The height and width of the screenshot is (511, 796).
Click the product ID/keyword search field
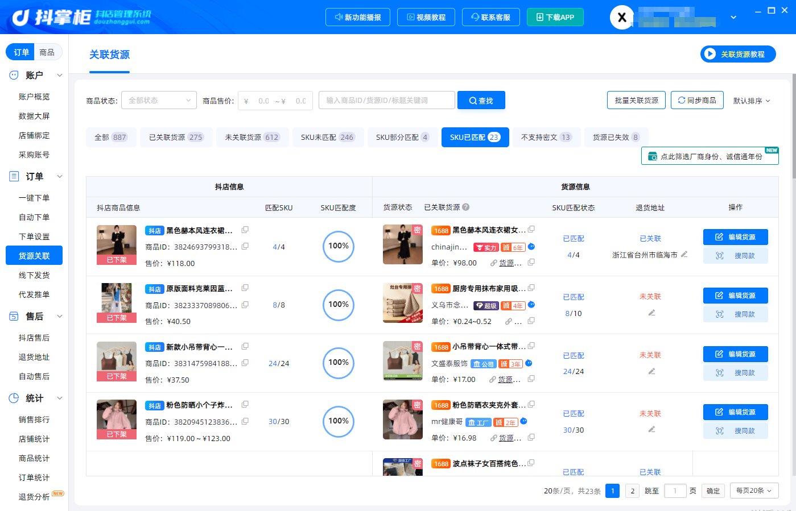387,101
